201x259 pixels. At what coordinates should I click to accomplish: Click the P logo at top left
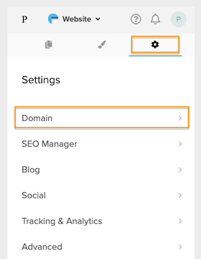[x=25, y=19]
